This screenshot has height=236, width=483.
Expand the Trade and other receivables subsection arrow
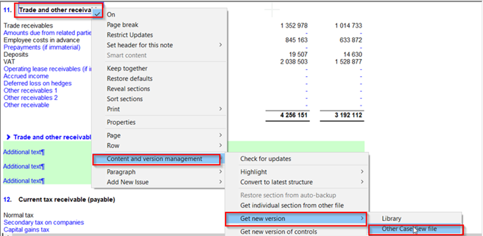tap(8, 137)
